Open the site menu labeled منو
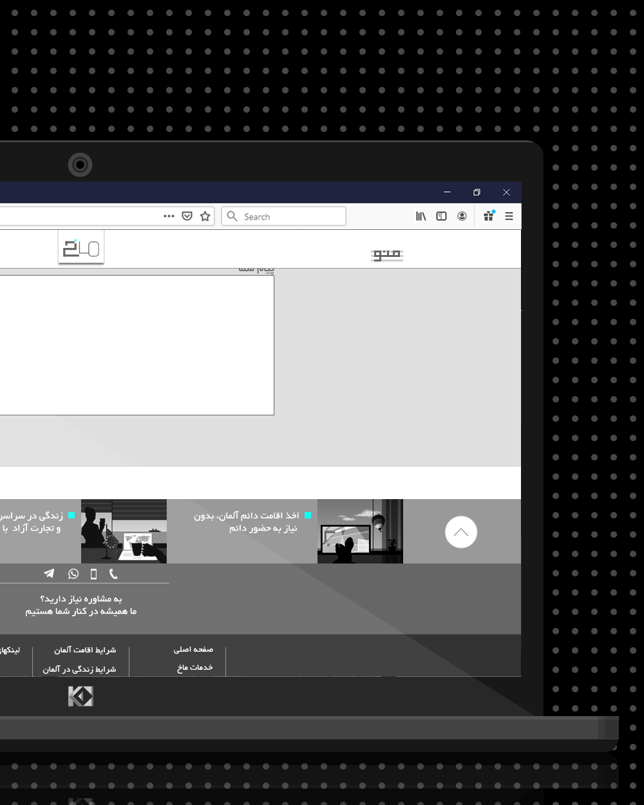Screen dimensions: 644x805 pos(387,254)
